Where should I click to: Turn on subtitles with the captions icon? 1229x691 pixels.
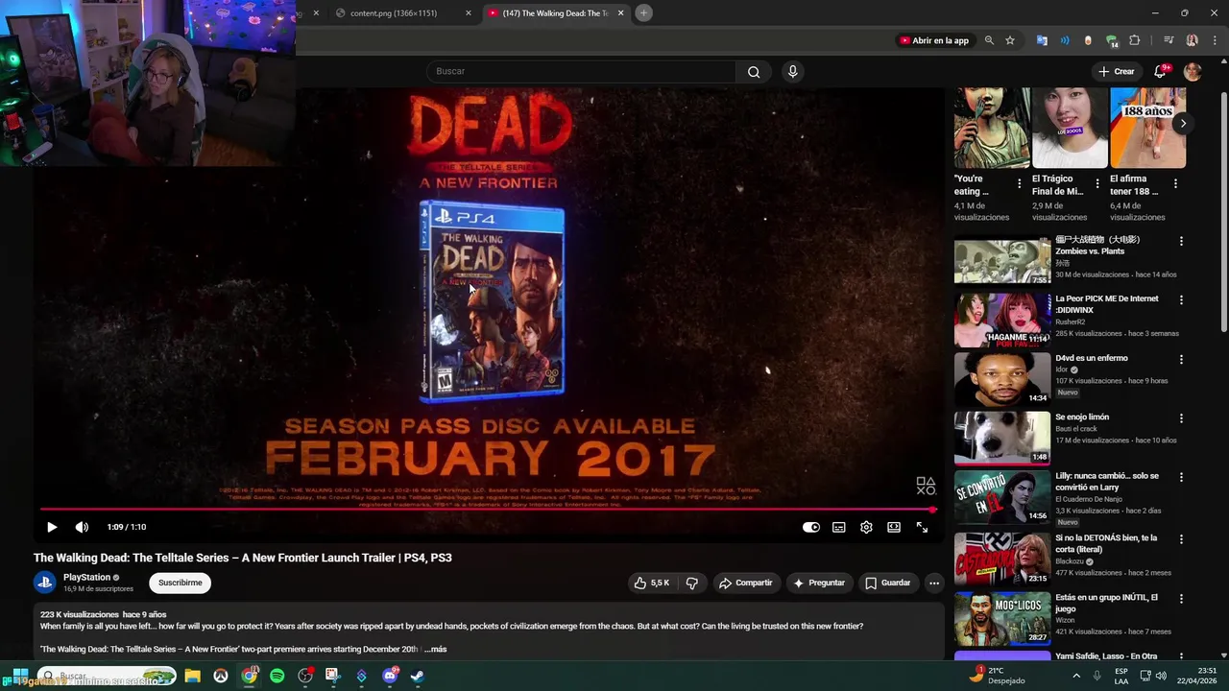[839, 527]
